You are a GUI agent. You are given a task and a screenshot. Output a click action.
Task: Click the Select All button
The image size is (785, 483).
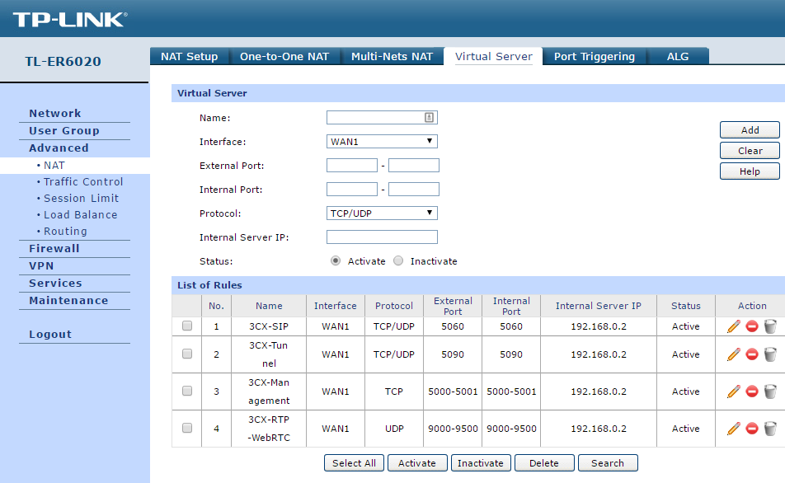[x=354, y=463]
